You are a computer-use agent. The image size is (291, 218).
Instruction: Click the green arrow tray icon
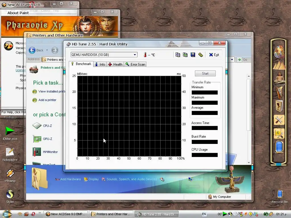click(225, 214)
